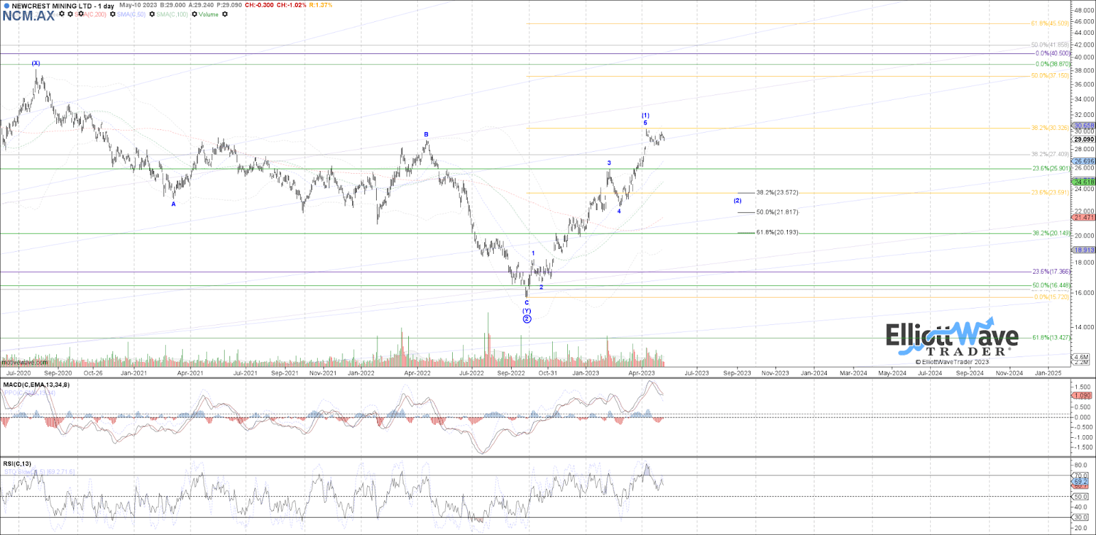Select the (X) wave label at chart high
This screenshot has width=1096, height=535.
coord(36,63)
